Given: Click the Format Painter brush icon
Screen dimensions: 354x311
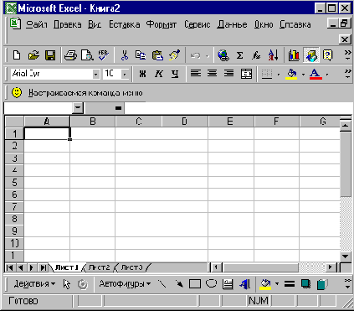Looking at the screenshot, I should [x=175, y=55].
